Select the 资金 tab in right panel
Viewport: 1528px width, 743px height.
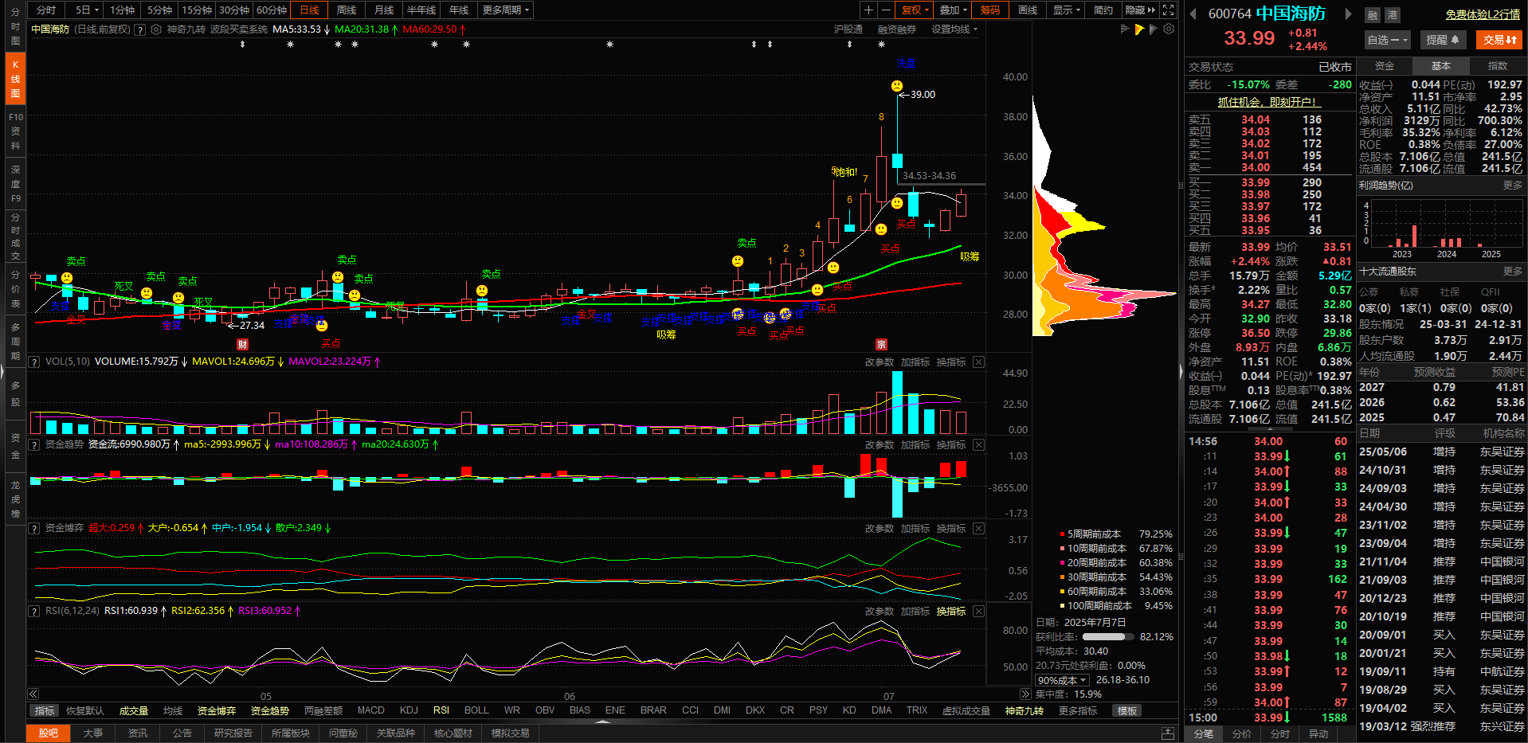click(1385, 66)
